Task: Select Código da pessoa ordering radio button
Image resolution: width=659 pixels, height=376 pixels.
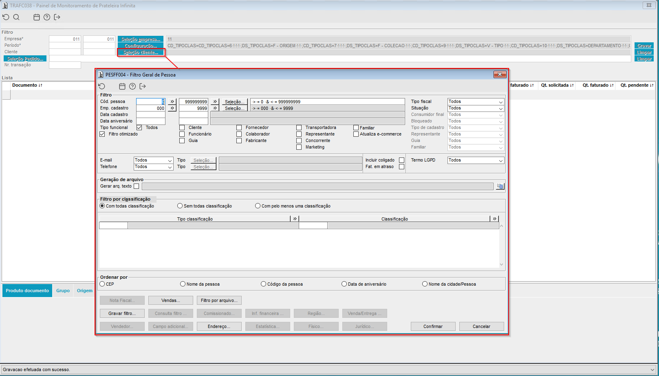Action: (x=263, y=284)
